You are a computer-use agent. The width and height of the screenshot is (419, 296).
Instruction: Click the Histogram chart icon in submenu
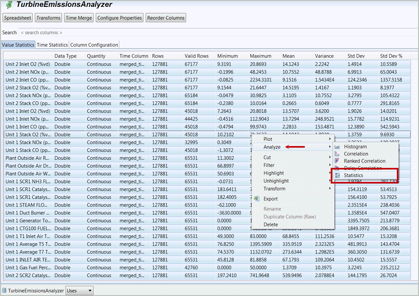(x=337, y=147)
